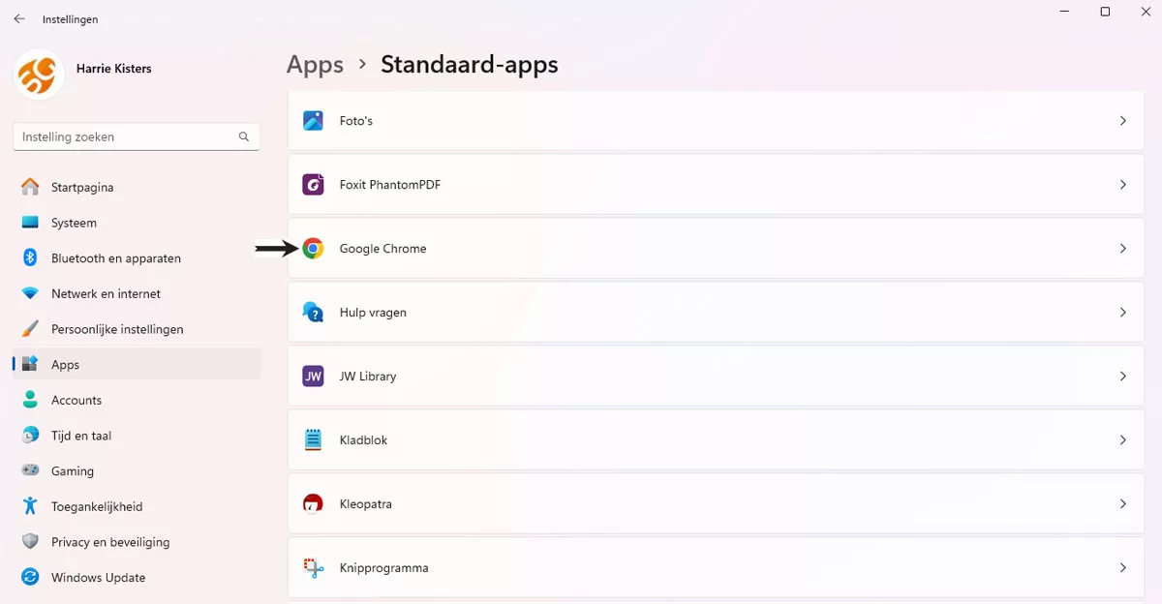Open Windows Update settings

coord(137,578)
